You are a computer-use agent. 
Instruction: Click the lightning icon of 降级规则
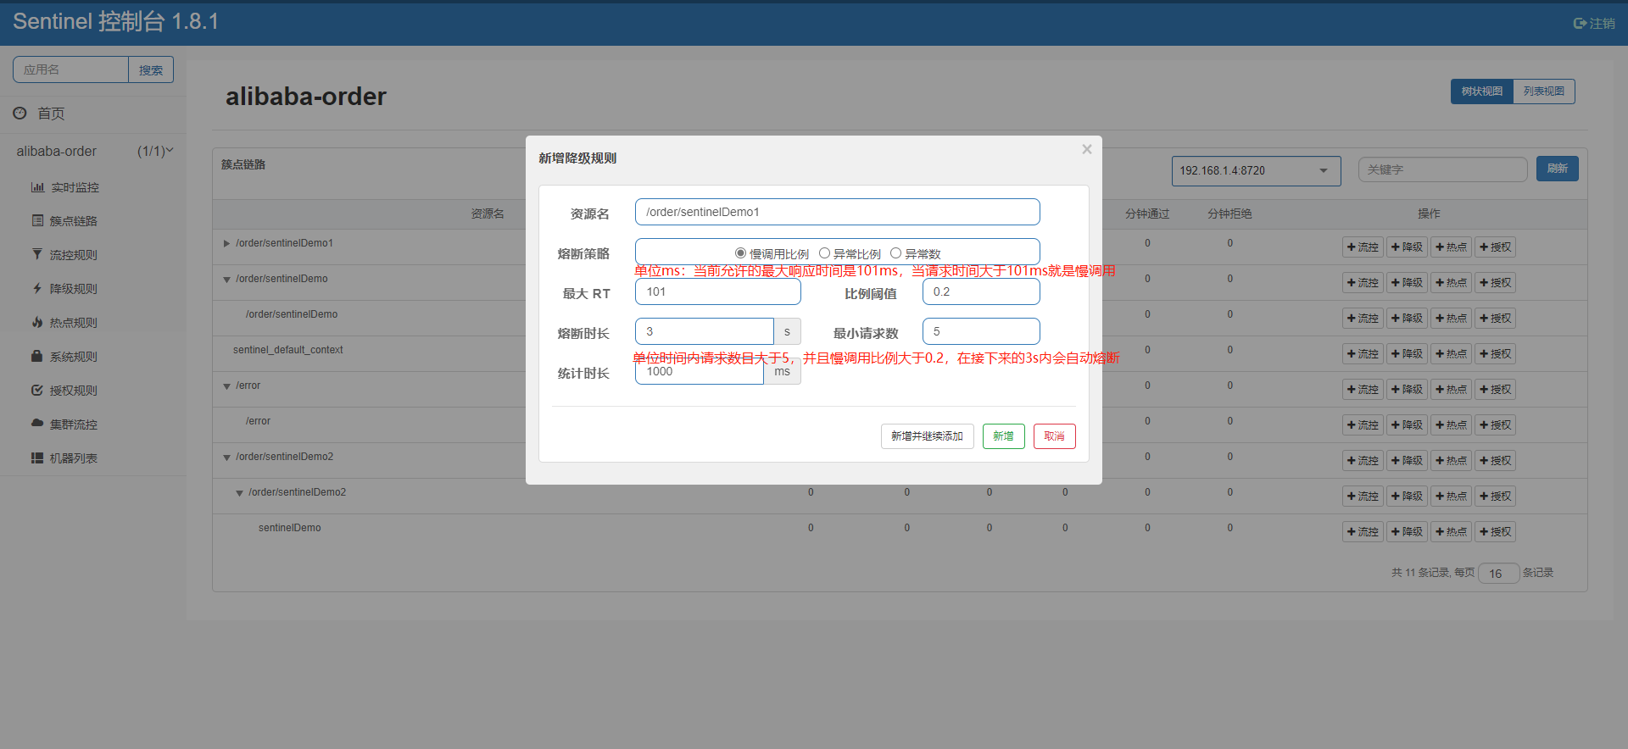tap(37, 288)
